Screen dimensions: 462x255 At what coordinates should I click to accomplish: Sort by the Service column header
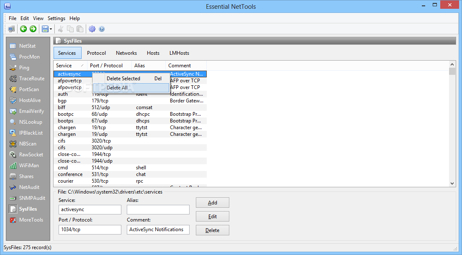coord(70,66)
